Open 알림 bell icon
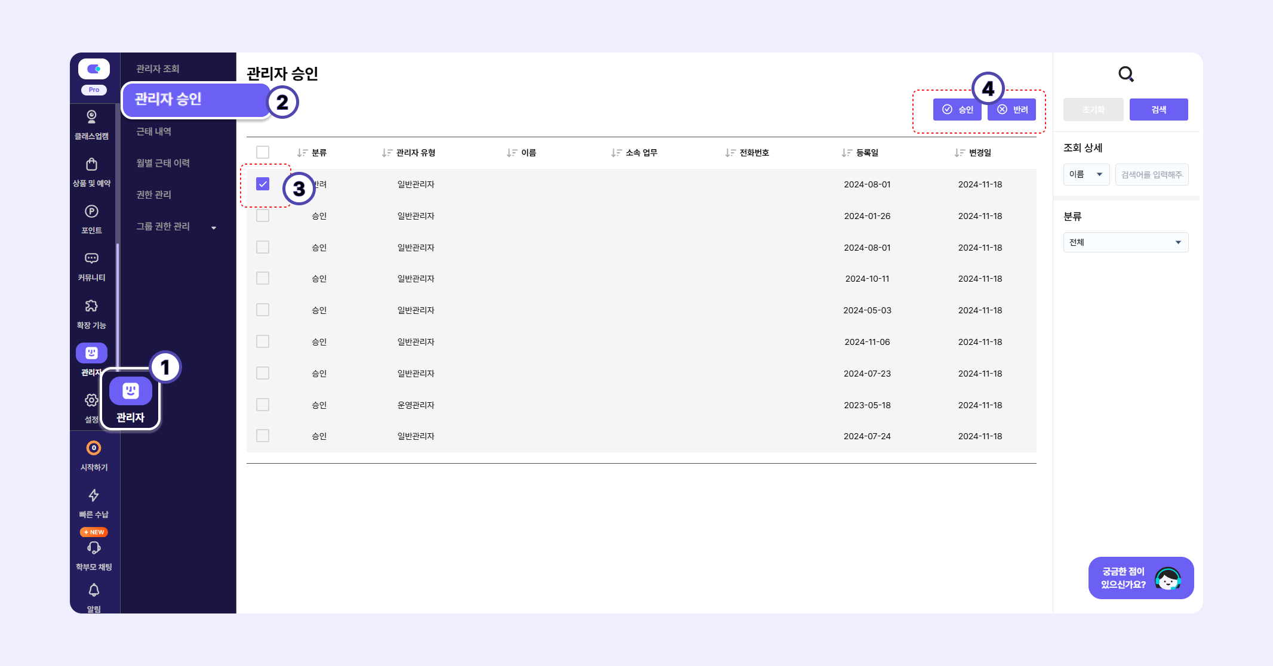This screenshot has width=1273, height=666. point(94,590)
